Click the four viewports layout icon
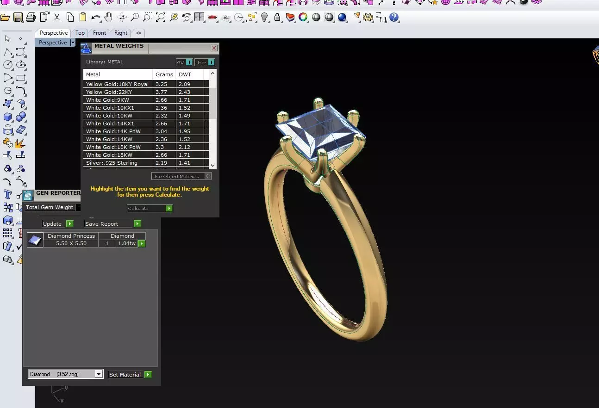This screenshot has width=599, height=408. click(x=200, y=18)
